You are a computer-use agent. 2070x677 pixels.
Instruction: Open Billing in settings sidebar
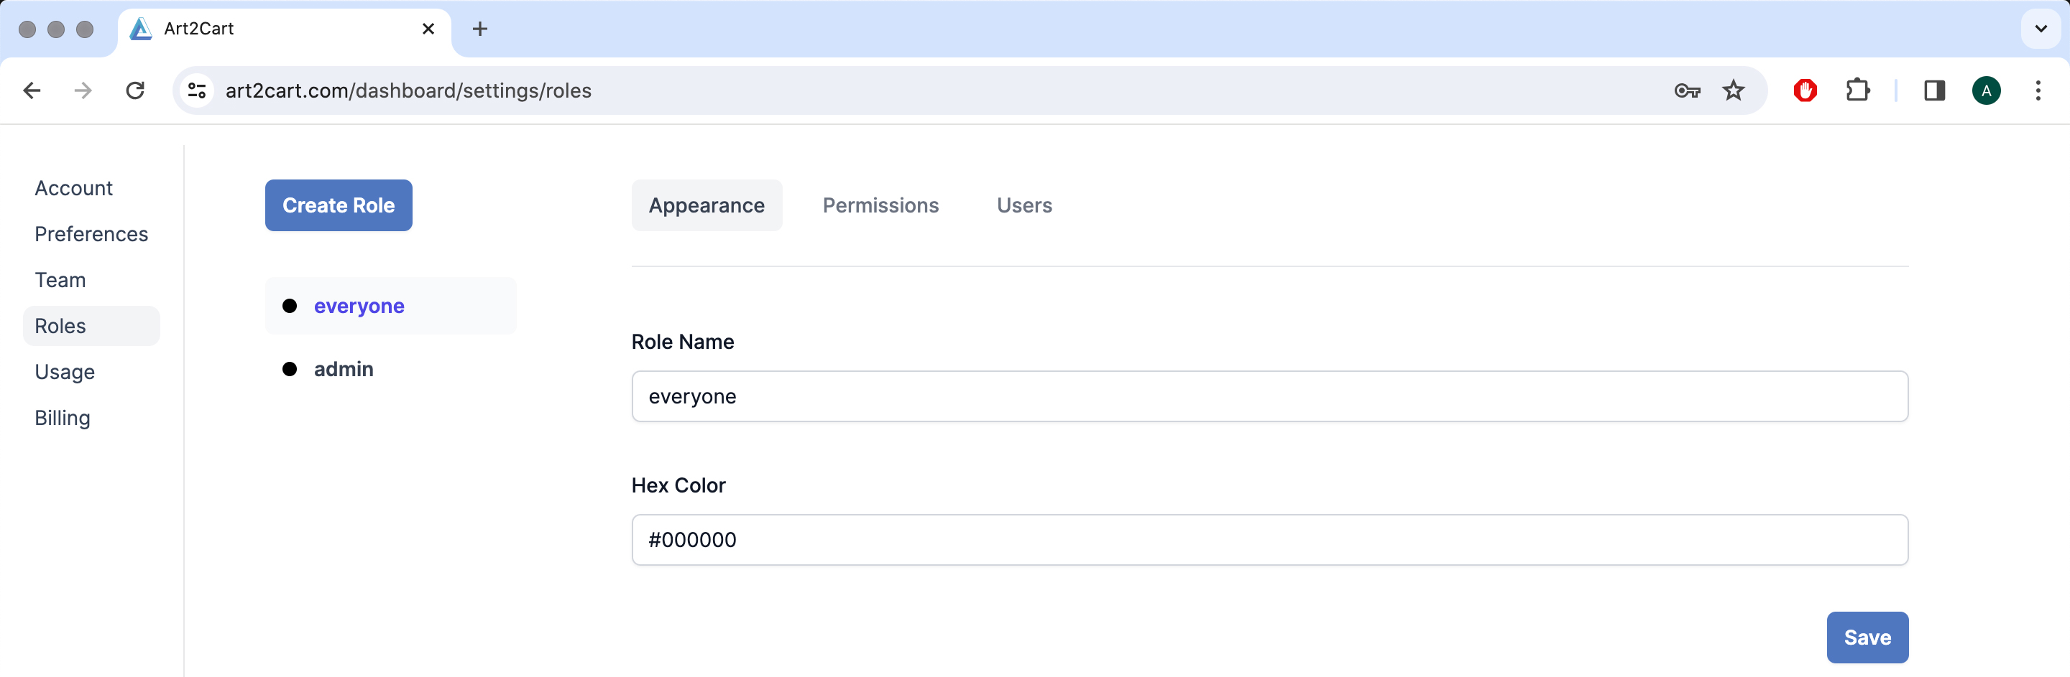[63, 419]
